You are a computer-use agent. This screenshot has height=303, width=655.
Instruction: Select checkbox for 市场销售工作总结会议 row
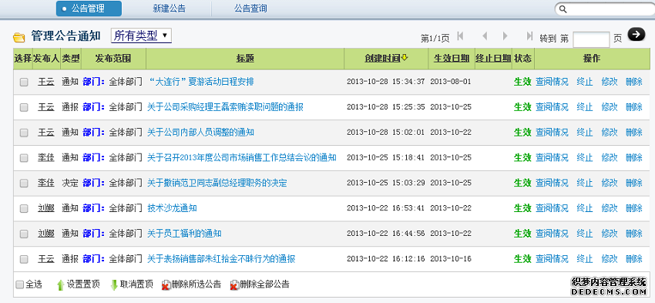[24, 158]
